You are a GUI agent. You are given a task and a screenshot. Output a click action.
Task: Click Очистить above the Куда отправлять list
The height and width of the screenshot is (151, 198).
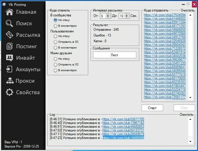(188, 10)
